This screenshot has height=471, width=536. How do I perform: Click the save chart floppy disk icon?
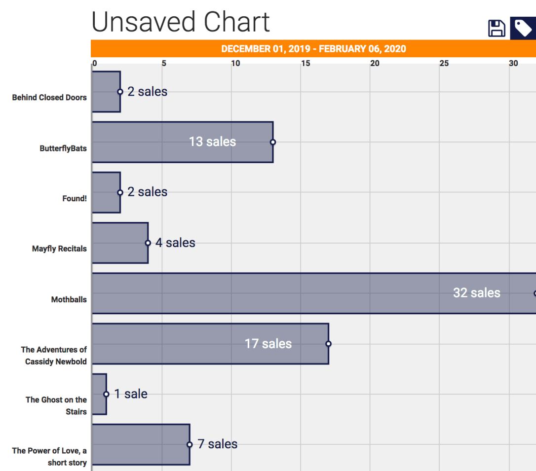497,29
